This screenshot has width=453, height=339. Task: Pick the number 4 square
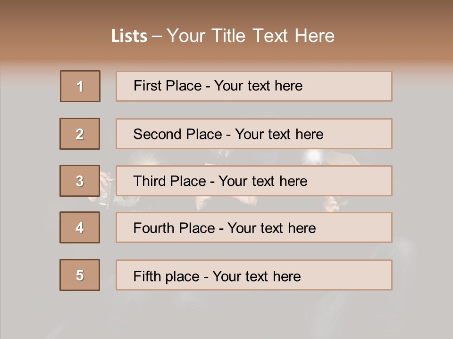80,227
